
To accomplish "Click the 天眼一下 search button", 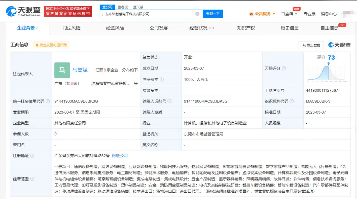I will (213, 14).
